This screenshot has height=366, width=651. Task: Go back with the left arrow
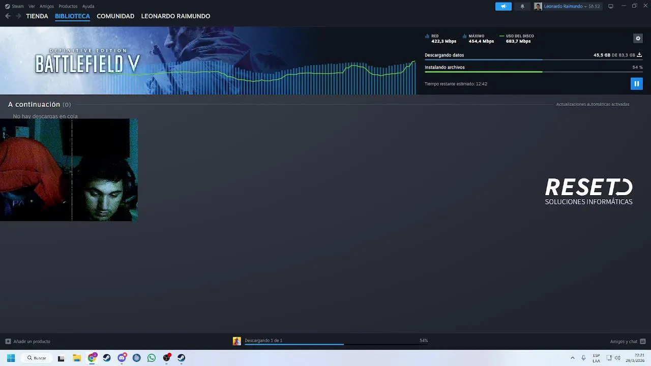coord(8,16)
